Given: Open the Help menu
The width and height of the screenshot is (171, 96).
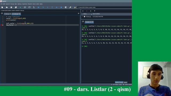Looking at the screenshot, I should (x=41, y=4).
